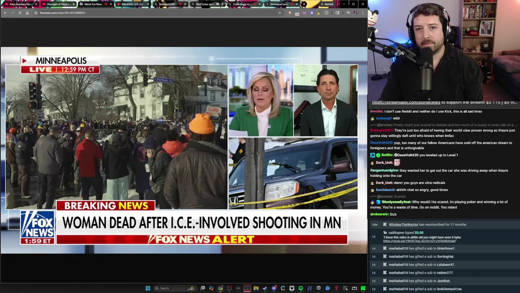The width and height of the screenshot is (520, 293).
Task: Open the Chrome profile avatar
Action: click(355, 13)
